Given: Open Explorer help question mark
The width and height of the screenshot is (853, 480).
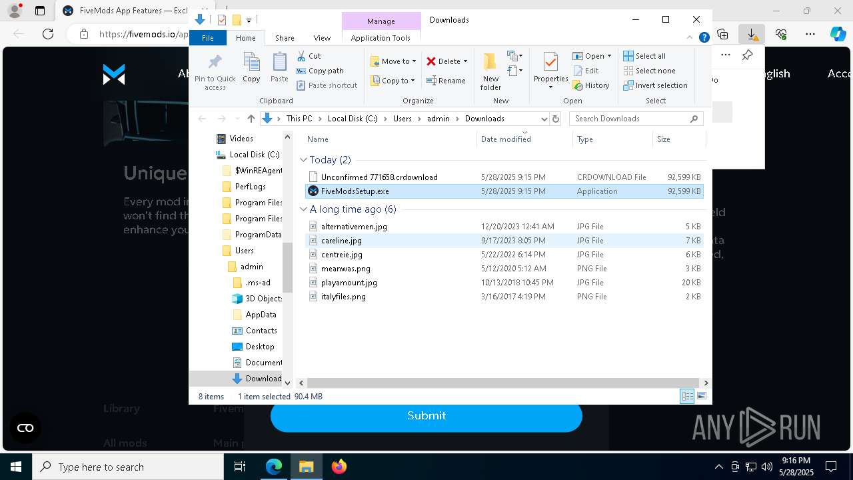Looking at the screenshot, I should pyautogui.click(x=704, y=38).
